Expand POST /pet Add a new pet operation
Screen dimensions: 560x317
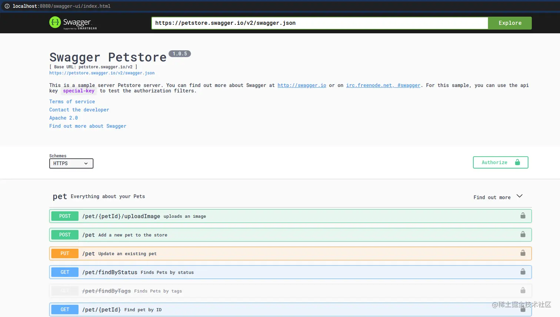point(290,235)
